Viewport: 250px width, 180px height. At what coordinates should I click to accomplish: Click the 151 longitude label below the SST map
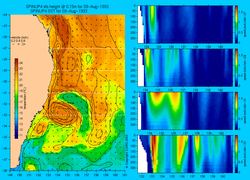29,175
